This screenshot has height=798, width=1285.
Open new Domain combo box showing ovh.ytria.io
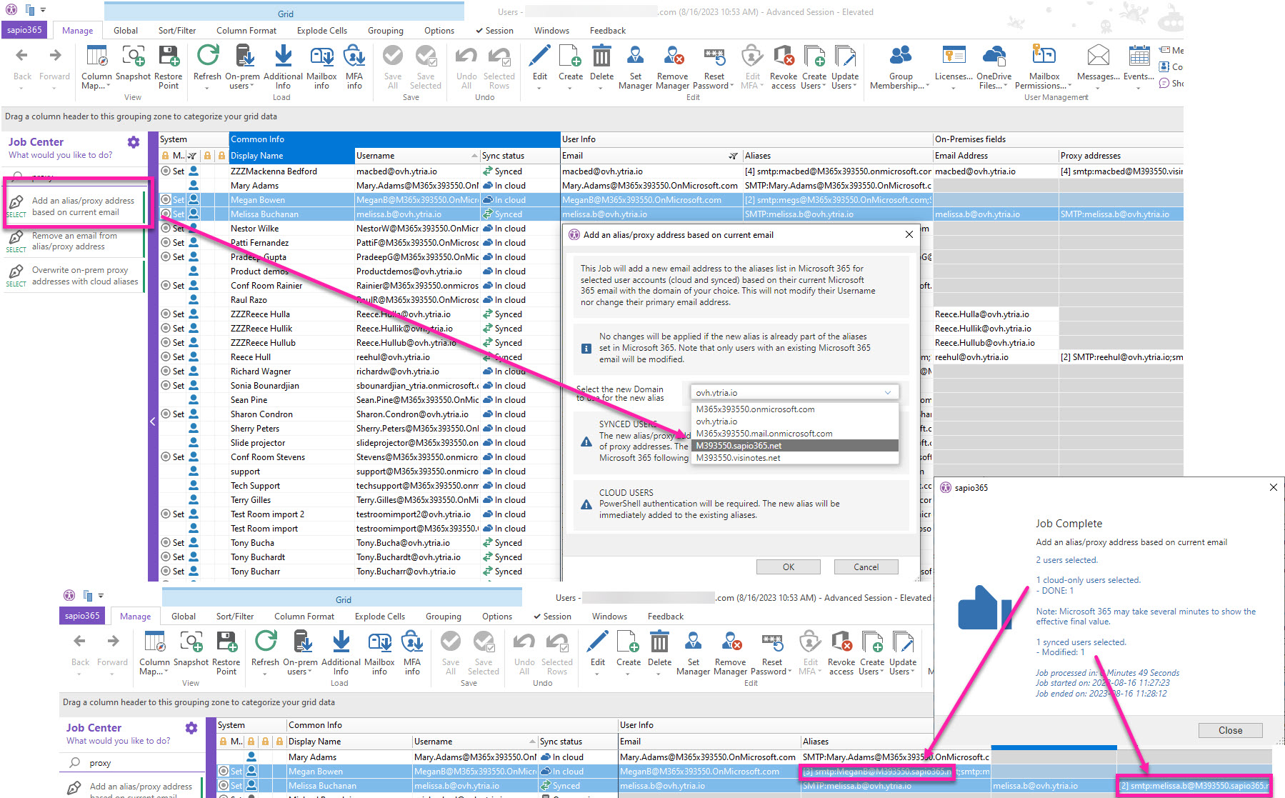point(794,392)
